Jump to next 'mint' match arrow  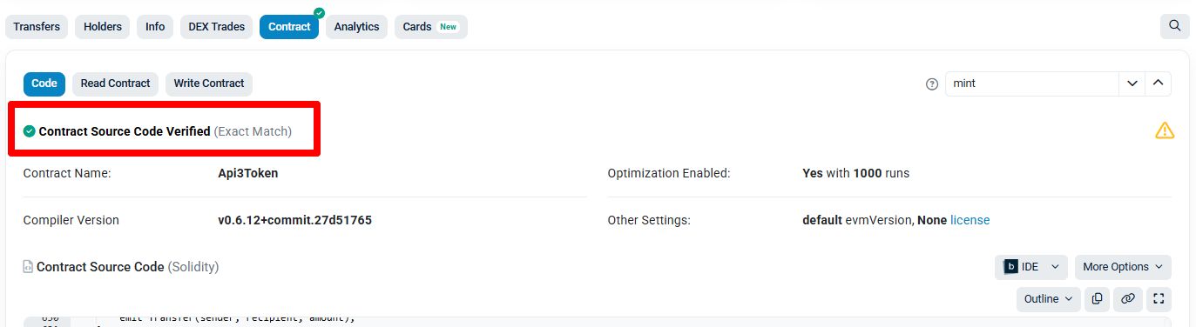coord(1132,83)
